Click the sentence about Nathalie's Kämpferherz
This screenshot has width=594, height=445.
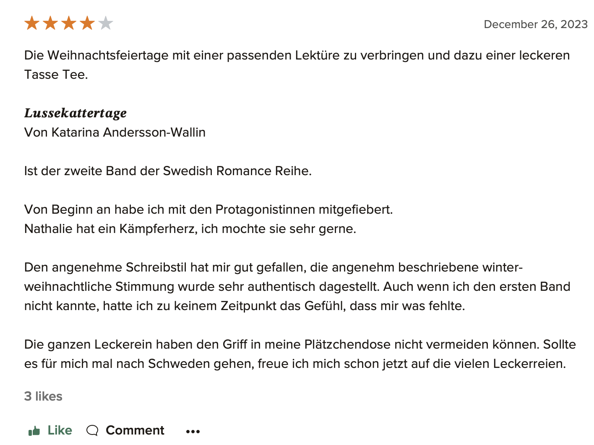tap(190, 229)
